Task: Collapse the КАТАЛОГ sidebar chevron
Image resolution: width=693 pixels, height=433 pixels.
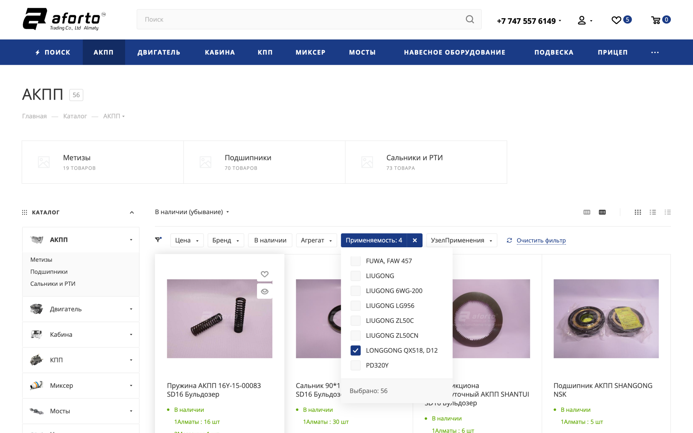Action: (132, 212)
